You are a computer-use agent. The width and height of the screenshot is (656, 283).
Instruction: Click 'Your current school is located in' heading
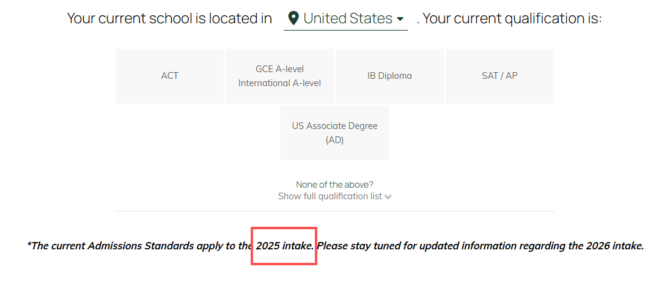[x=169, y=19]
